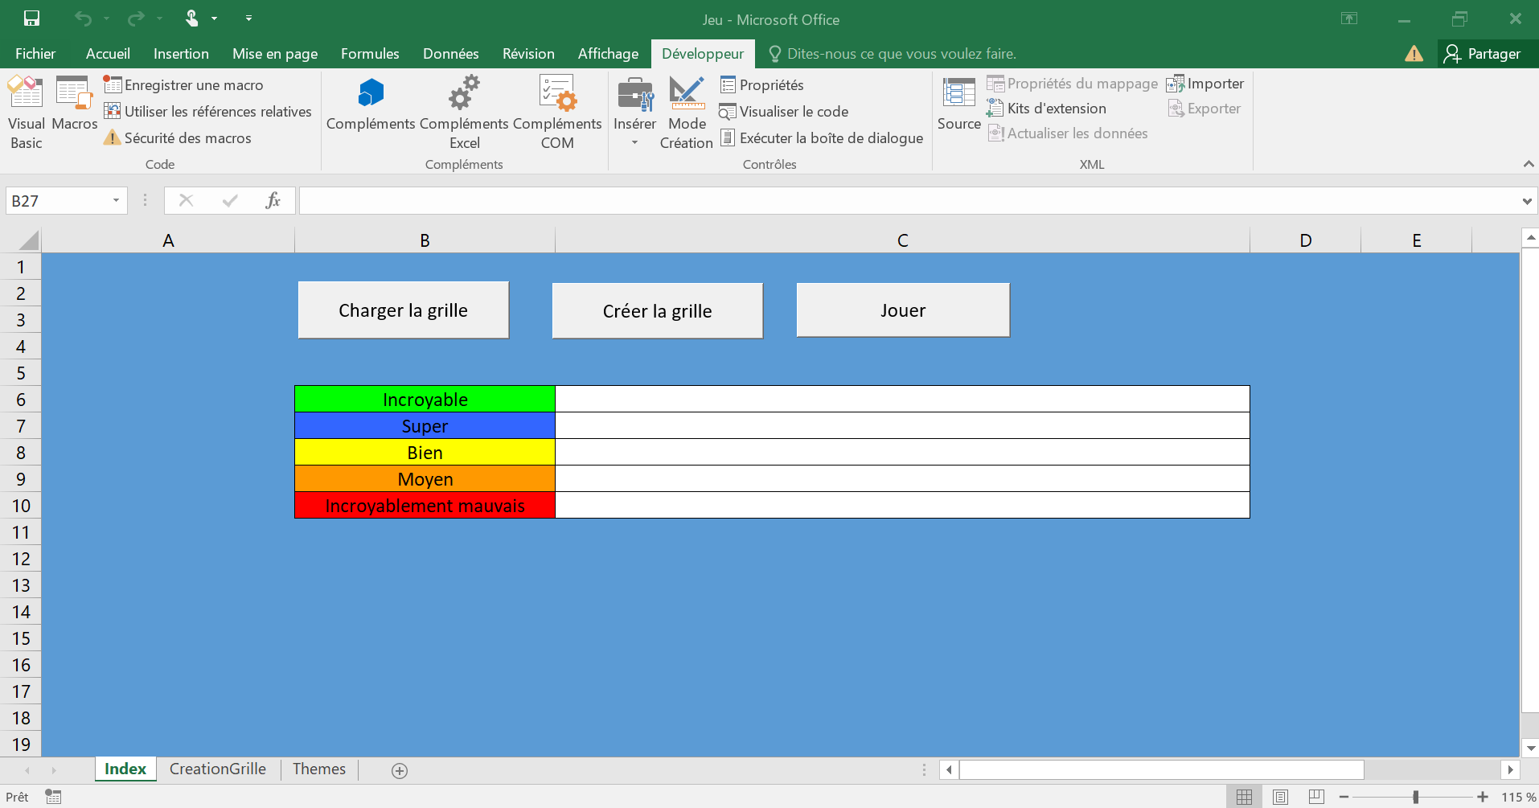Screen dimensions: 1539x808
Task: Open Sécurité des macros settings
Action: 179,138
